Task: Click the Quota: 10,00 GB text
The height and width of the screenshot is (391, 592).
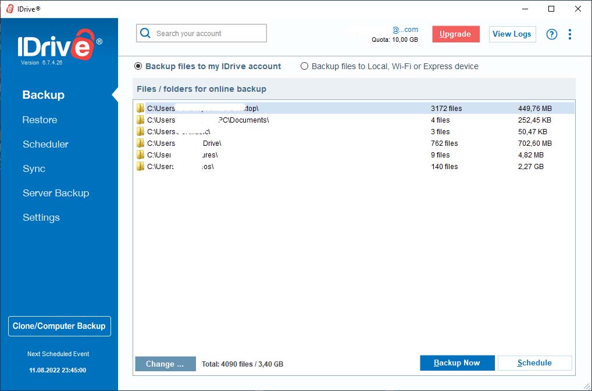Action: coord(394,40)
